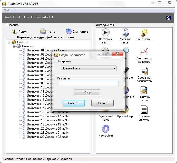This screenshot has height=163, width=177.
Task: Click the AudioGrail title bar app icon
Action: [4, 4]
